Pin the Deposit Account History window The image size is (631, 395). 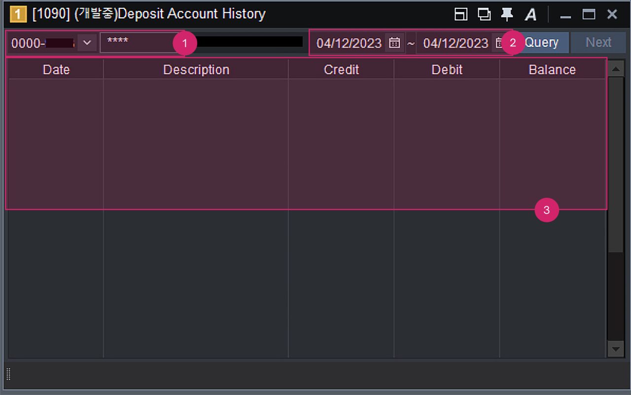(507, 15)
